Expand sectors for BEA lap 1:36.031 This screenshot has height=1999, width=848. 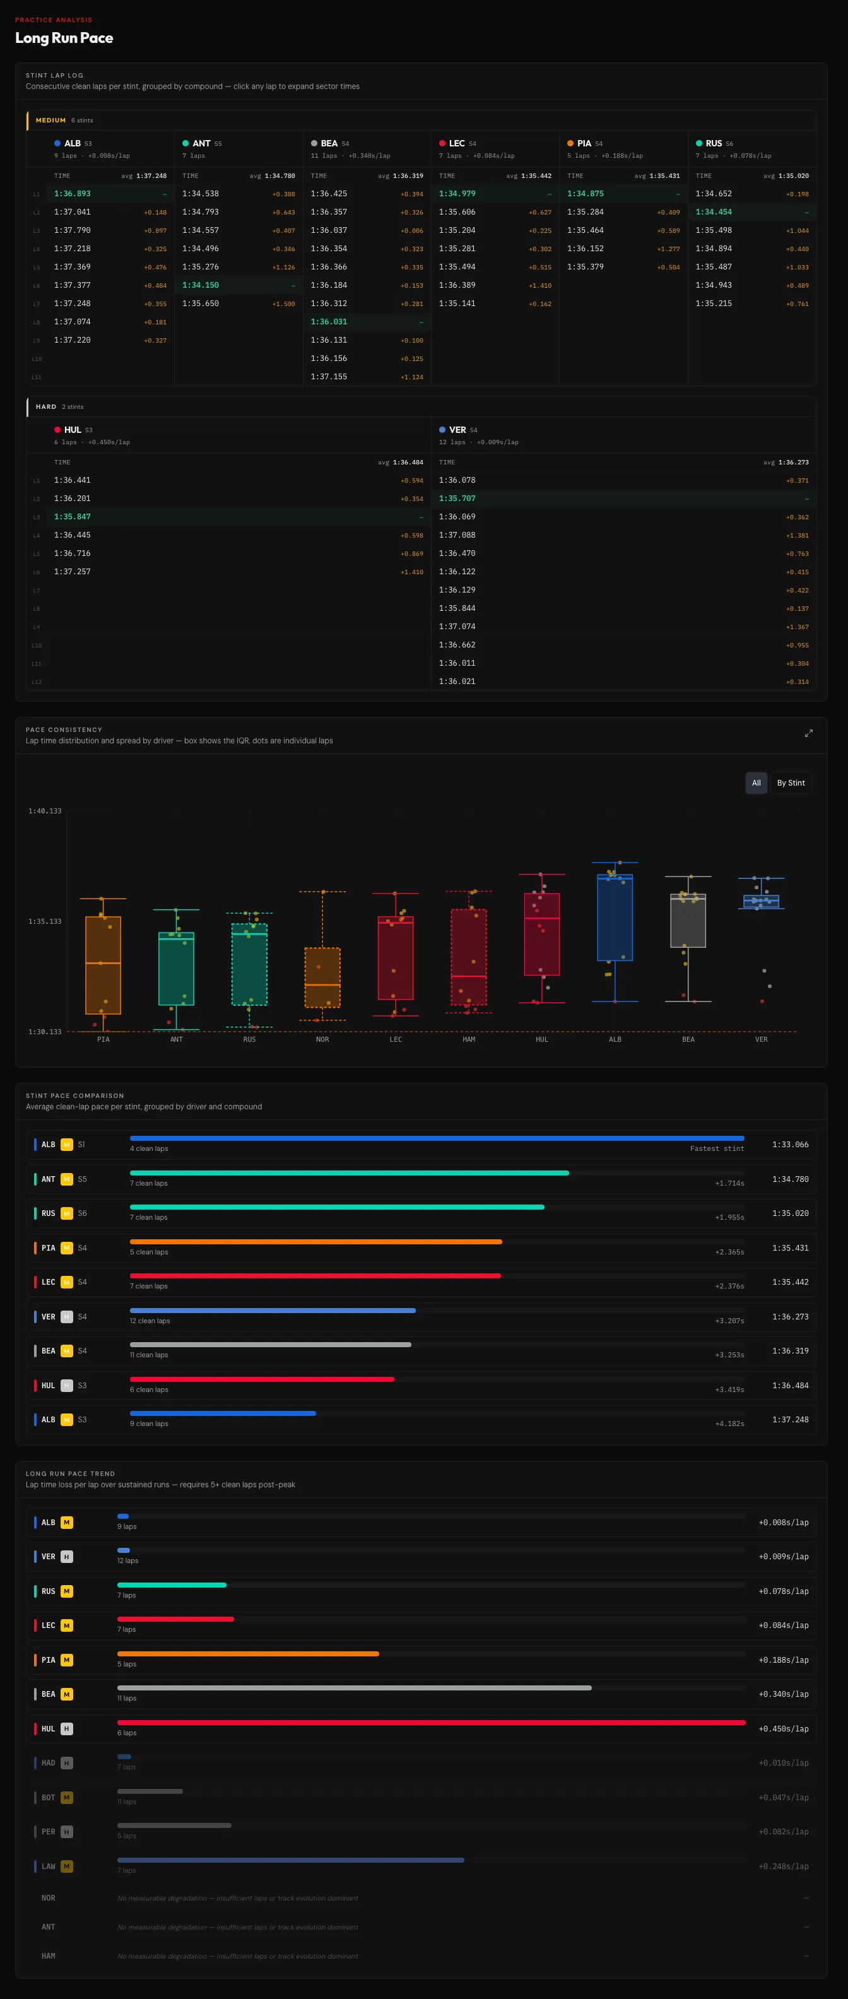tap(367, 321)
